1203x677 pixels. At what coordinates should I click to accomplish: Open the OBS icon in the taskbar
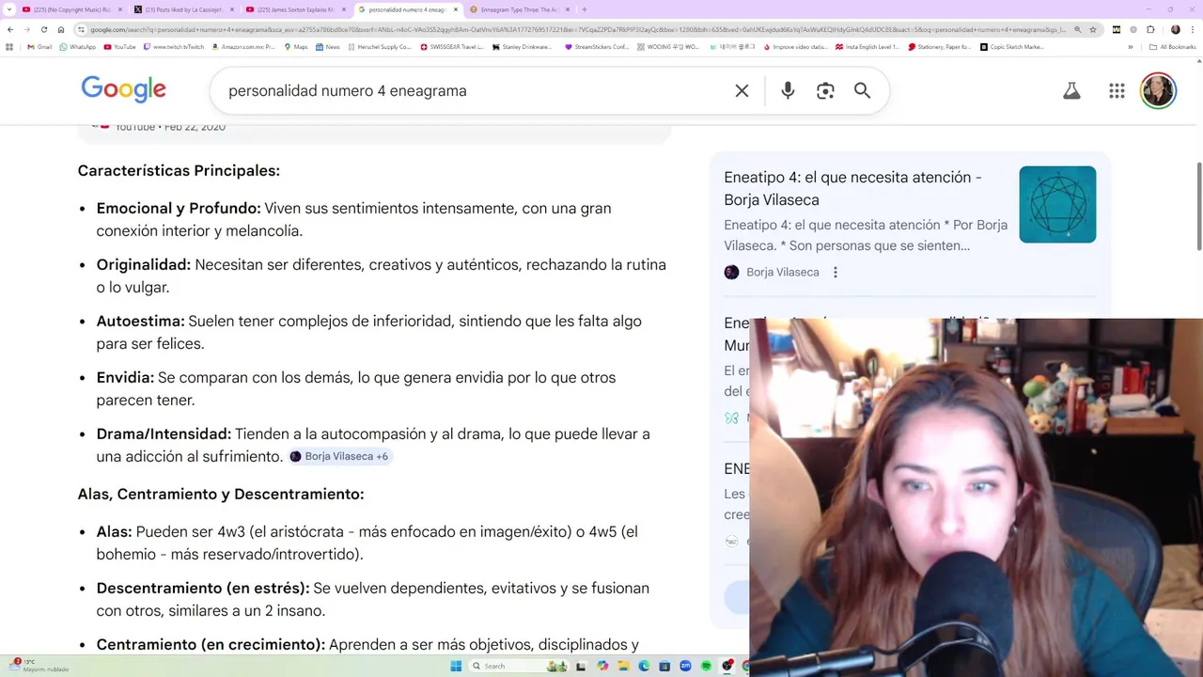click(727, 666)
